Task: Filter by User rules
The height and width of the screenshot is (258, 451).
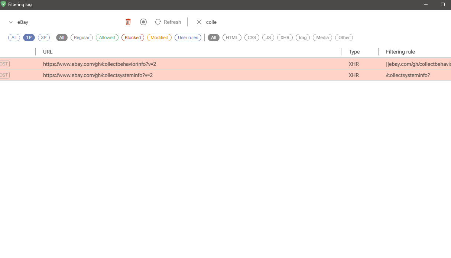Action: coord(188,37)
